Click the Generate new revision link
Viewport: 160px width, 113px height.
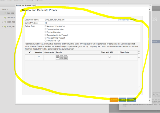[x=129, y=20]
